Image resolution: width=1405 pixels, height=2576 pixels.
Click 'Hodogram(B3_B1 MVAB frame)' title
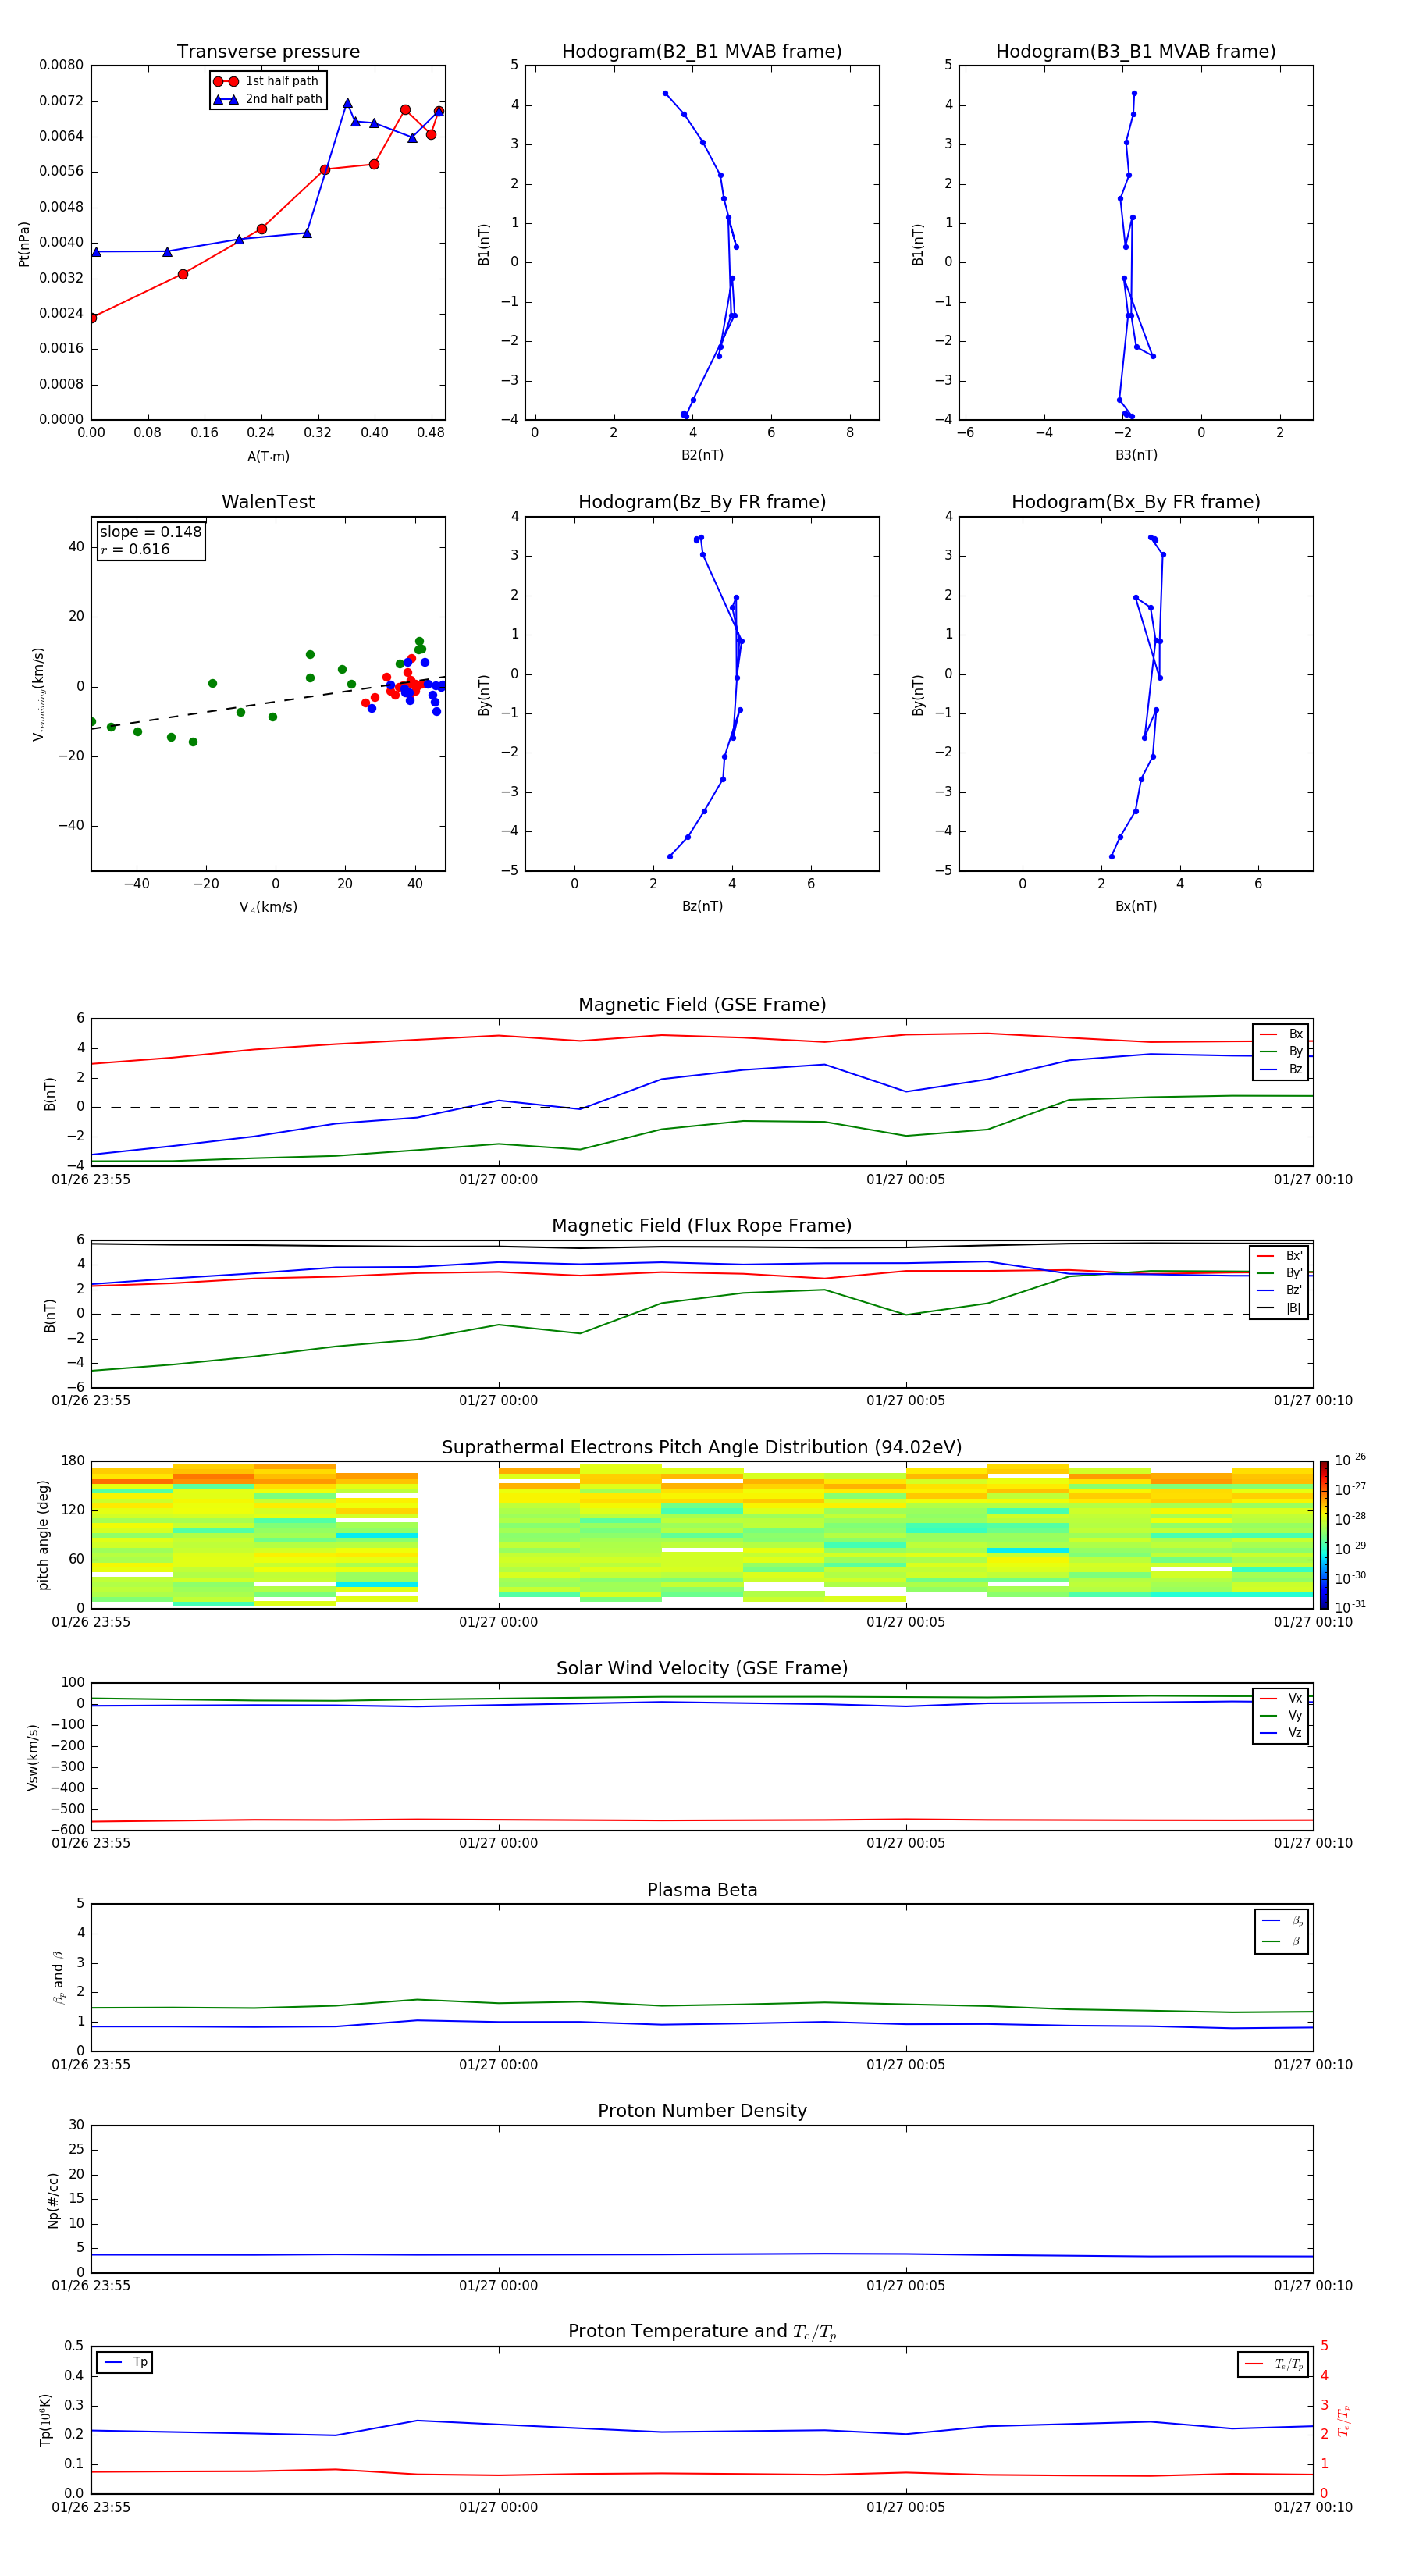coord(1136,52)
